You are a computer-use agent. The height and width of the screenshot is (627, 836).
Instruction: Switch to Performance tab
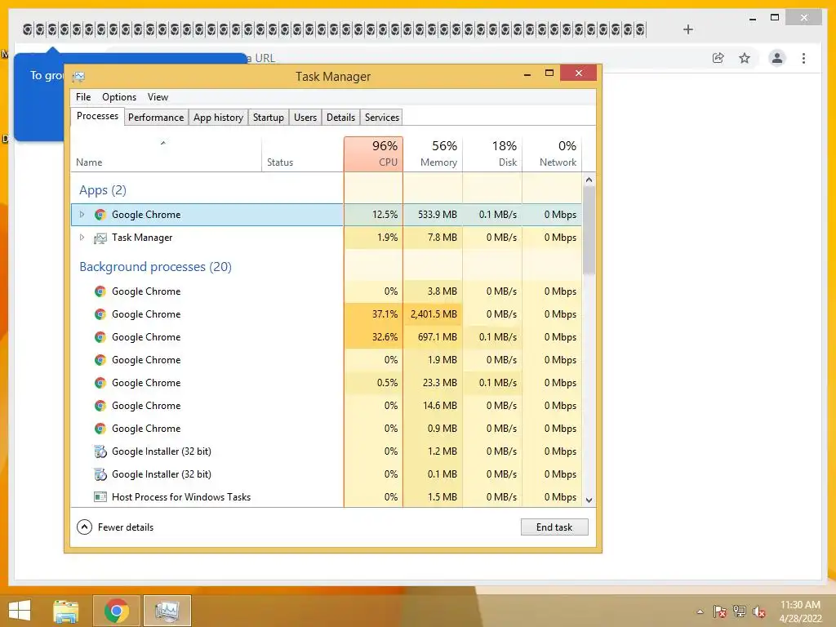156,118
